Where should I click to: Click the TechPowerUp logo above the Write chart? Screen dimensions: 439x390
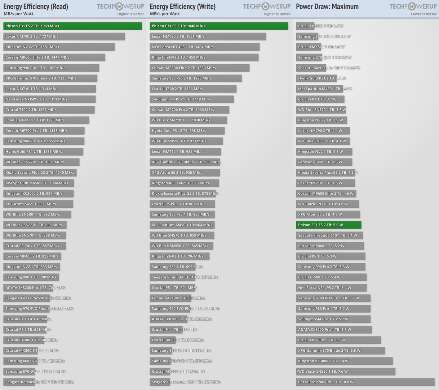[x=266, y=6]
